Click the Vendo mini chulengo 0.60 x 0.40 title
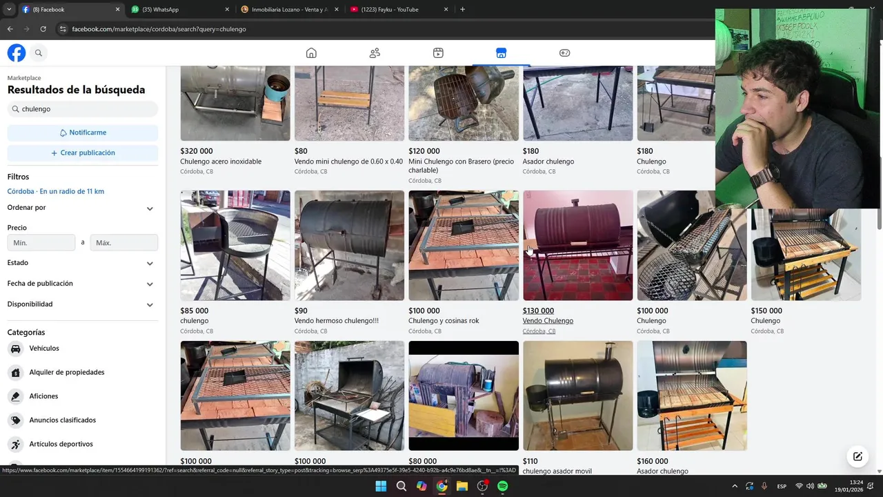This screenshot has height=497, width=883. (x=348, y=162)
